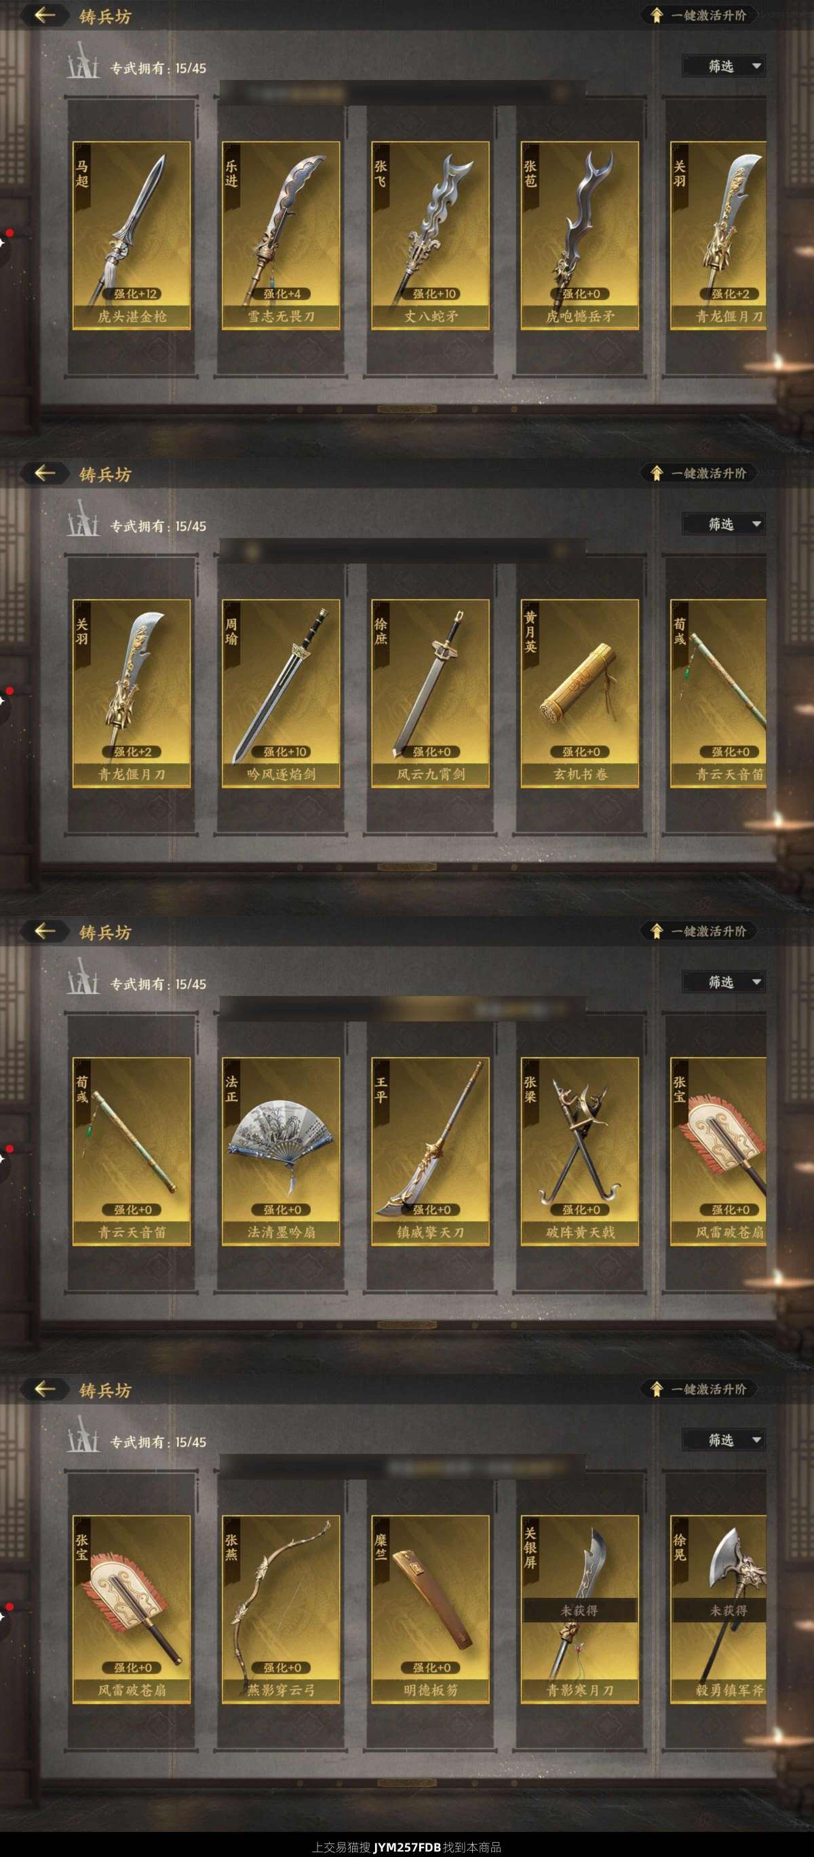This screenshot has height=1857, width=814.
Task: Select 糜竺's 明德板笏 tablet card
Action: tap(431, 1609)
